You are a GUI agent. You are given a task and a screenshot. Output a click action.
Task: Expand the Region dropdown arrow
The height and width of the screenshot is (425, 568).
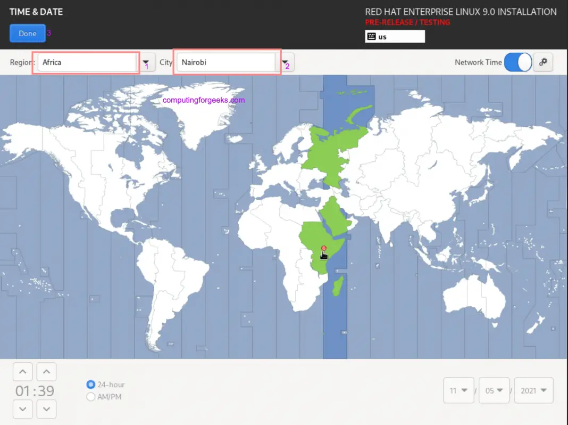tap(145, 62)
